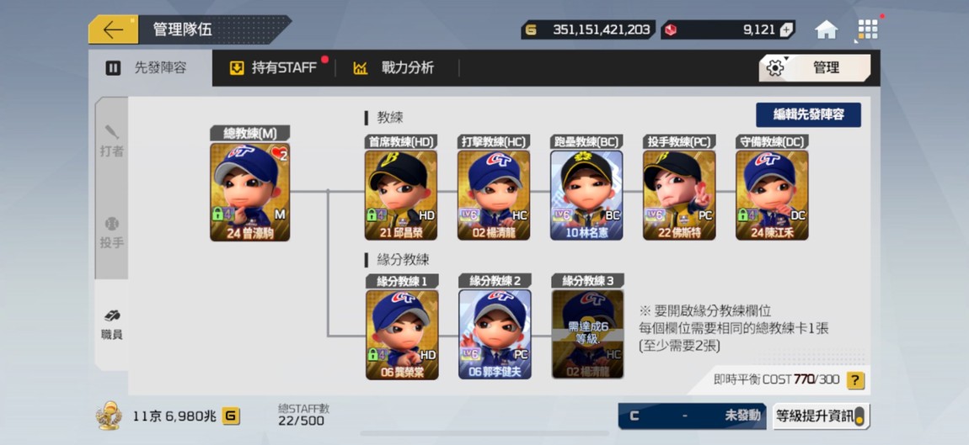Click the COST question mark help icon
Screen dimensions: 969x445
pos(854,380)
